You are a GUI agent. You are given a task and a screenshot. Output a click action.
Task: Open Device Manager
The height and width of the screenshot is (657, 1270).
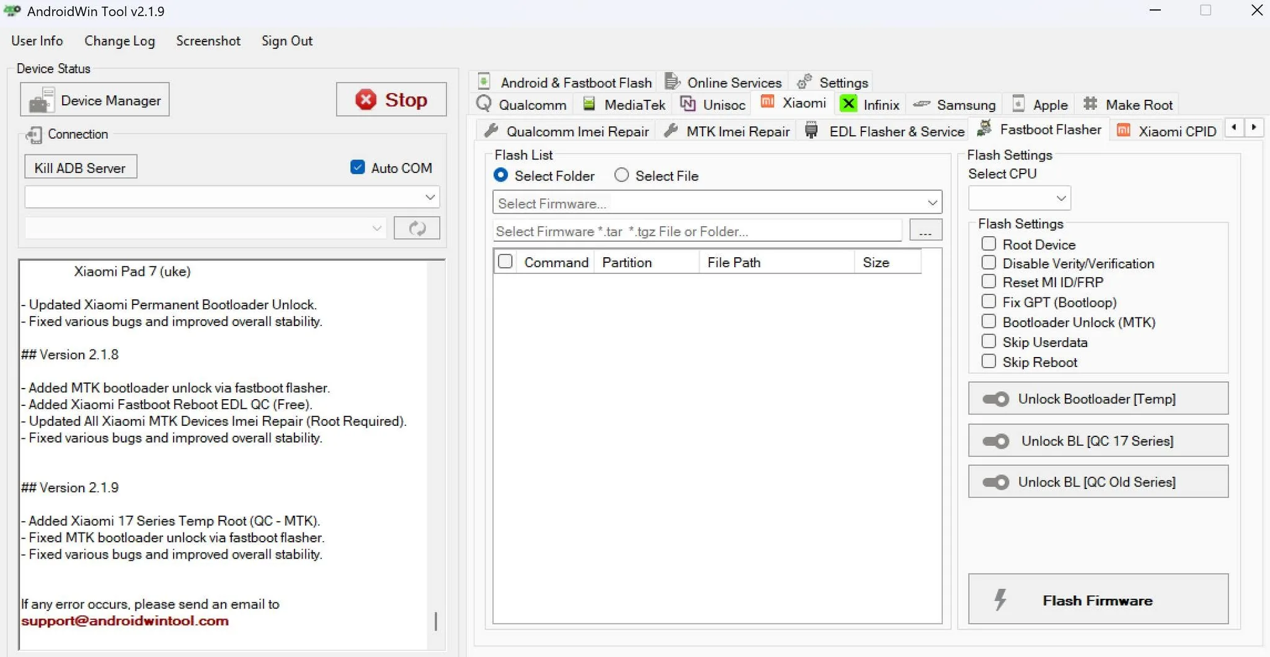click(x=95, y=100)
